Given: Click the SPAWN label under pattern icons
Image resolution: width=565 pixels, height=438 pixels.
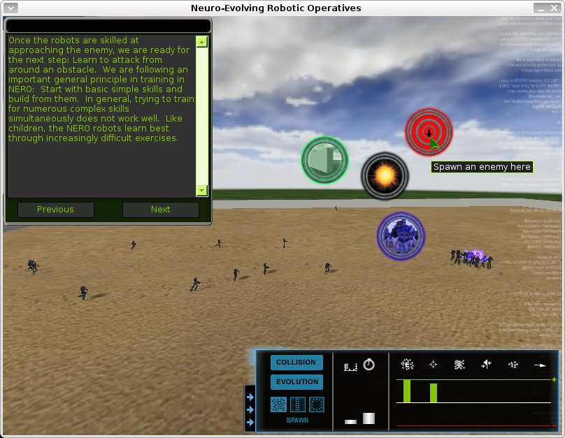Looking at the screenshot, I should pyautogui.click(x=297, y=421).
